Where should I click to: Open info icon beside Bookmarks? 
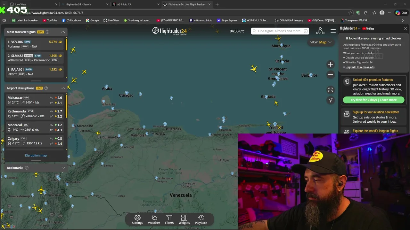pyautogui.click(x=27, y=168)
